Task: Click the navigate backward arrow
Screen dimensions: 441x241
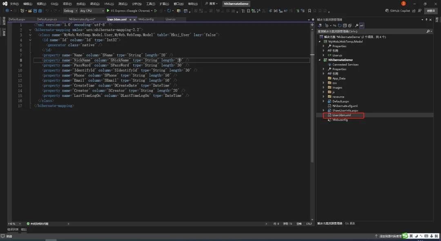Action: click(x=7, y=11)
